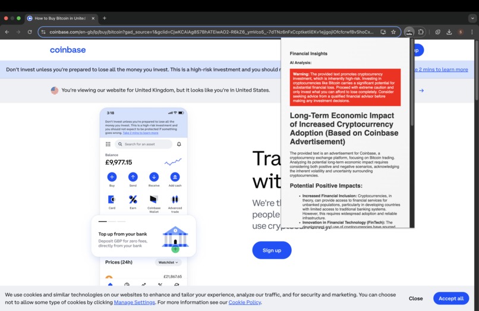Click Top up from your bank card
479x311 pixels.
[144, 236]
